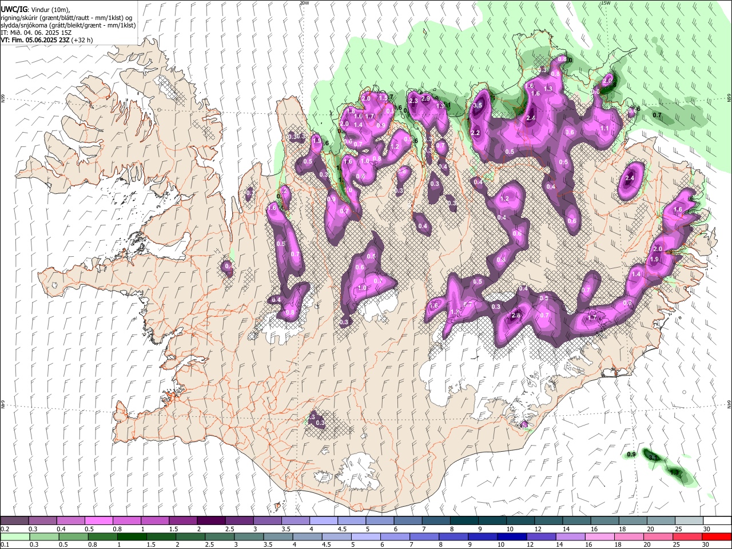Click the '2.8' precipitation value on the map
This screenshot has height=549, width=732.
pyautogui.click(x=516, y=316)
